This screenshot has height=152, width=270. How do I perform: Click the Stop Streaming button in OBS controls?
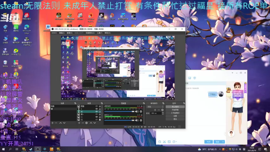click(x=175, y=107)
